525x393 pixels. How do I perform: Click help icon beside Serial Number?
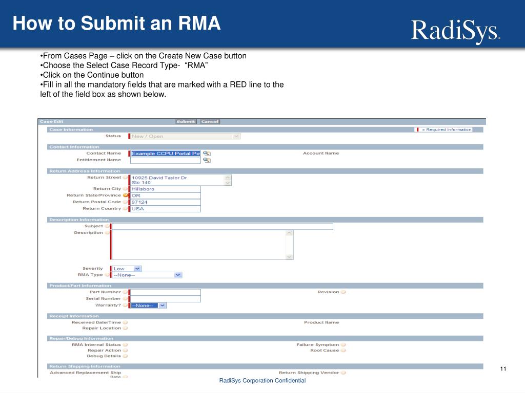click(125, 299)
